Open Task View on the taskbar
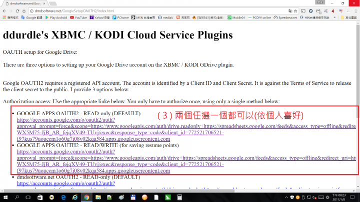 click(28, 198)
